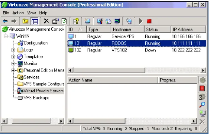Screen dimensions: 209x134
Task: Select Virtuozzo Management Console root tree node
Action: [36, 29]
